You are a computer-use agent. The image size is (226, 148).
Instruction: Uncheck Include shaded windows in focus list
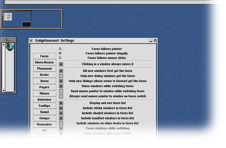click(x=61, y=113)
